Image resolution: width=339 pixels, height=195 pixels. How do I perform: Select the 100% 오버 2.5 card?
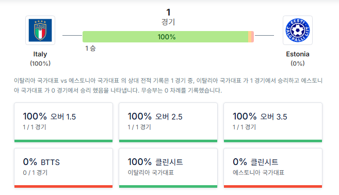(x=168, y=122)
